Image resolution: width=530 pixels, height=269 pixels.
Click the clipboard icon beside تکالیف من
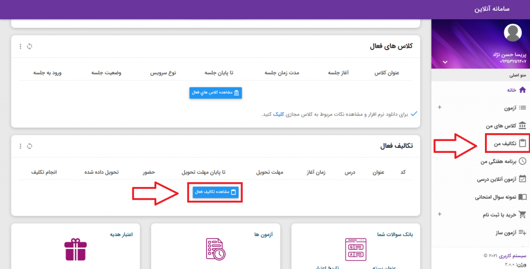[x=522, y=143]
